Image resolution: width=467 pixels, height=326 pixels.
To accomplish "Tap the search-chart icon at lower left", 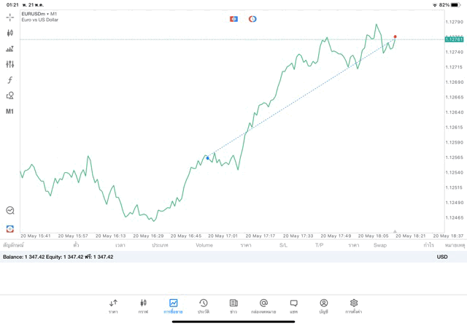I will click(x=9, y=210).
